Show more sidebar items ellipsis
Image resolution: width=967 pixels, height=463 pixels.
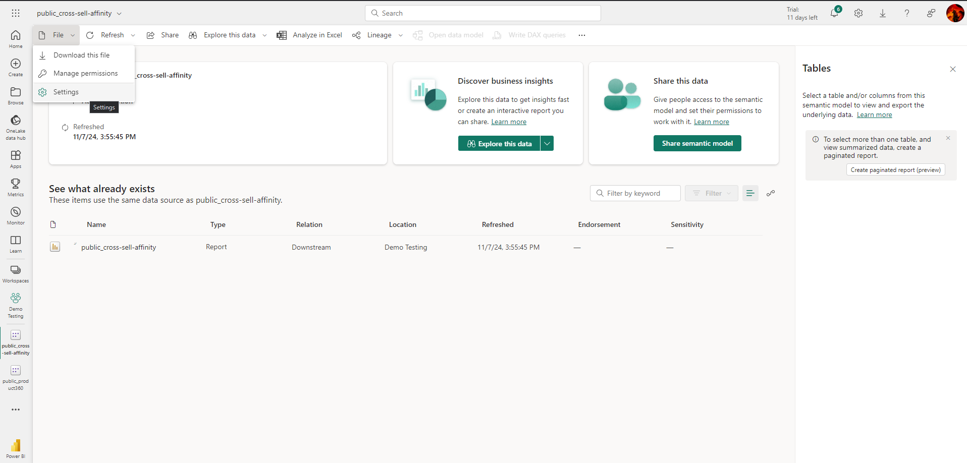pos(16,410)
